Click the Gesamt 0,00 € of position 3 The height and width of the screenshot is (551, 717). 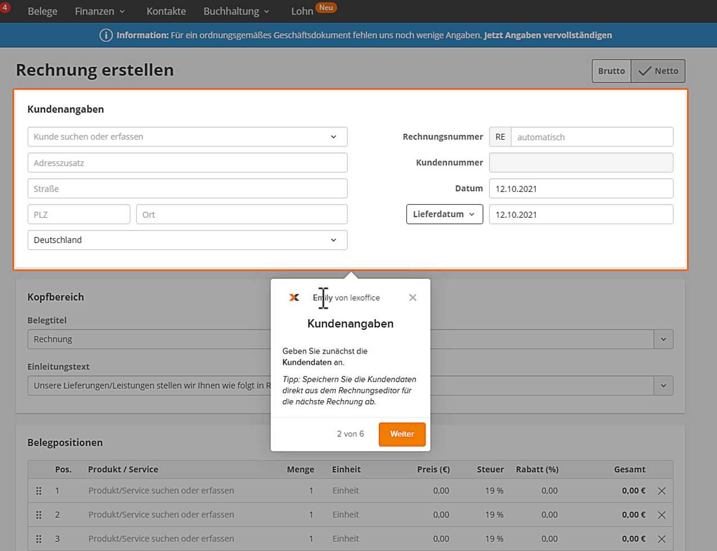pyautogui.click(x=634, y=539)
